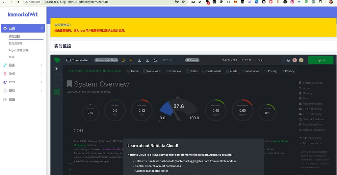Open Argon 主题设置 menu item
Image resolution: width=337 pixels, height=175 pixels.
click(x=18, y=50)
